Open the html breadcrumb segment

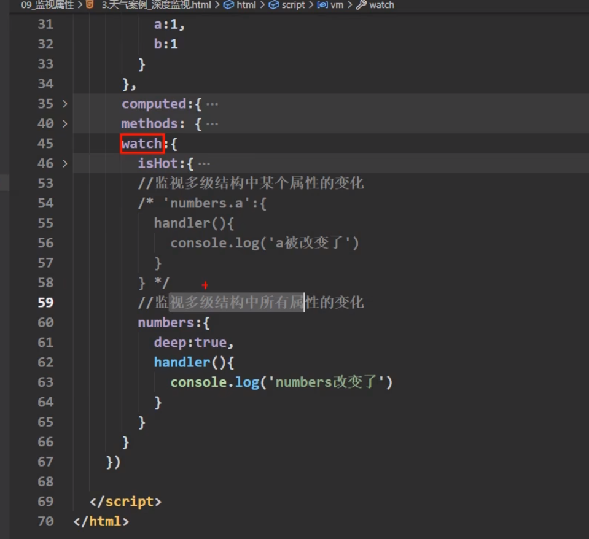(246, 5)
